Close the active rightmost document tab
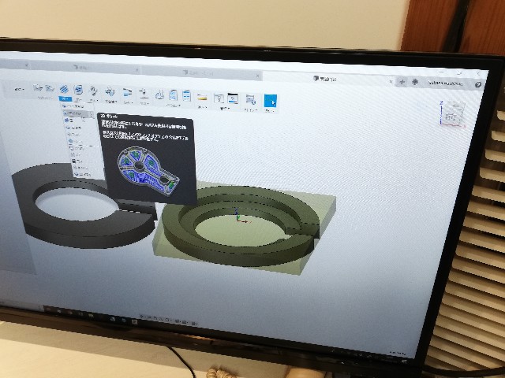 [x=391, y=82]
